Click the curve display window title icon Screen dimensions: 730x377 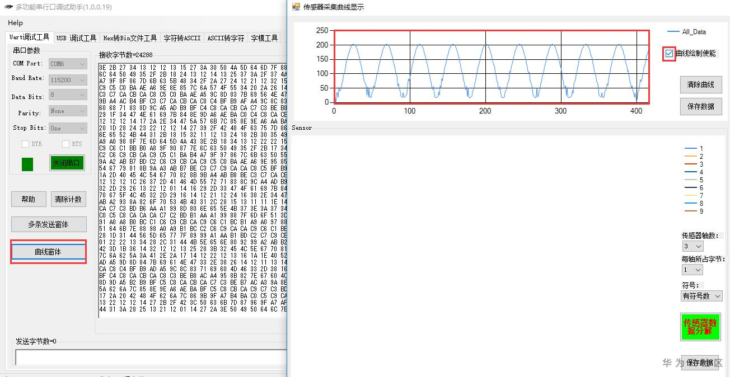pyautogui.click(x=296, y=7)
